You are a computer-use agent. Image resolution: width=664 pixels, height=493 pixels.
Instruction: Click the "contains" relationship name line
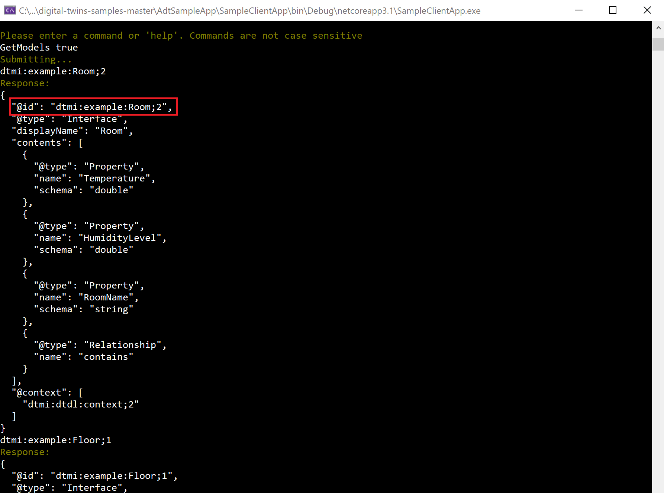[x=84, y=357]
